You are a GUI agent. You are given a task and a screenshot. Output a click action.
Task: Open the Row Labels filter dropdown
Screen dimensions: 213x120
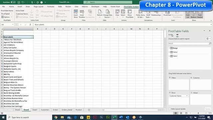click(x=32, y=37)
